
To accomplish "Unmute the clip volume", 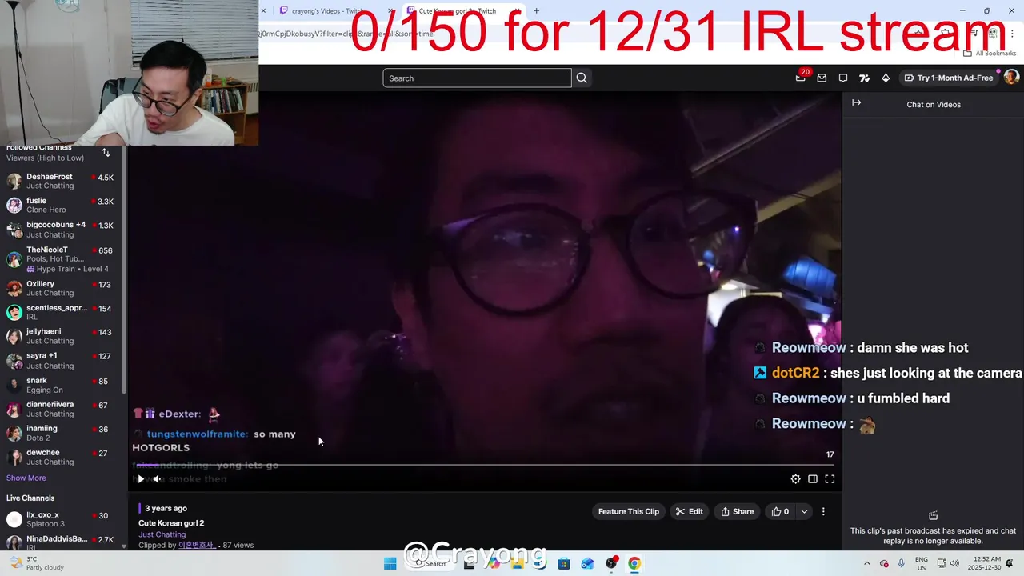I will [x=157, y=479].
